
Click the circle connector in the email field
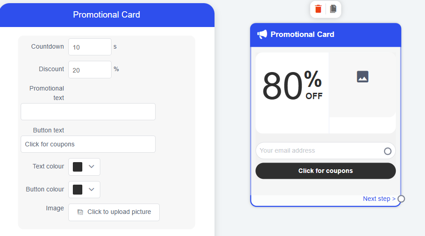coord(388,151)
